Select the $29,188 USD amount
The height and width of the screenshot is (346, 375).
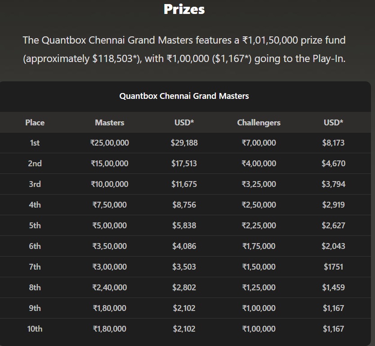pos(184,143)
